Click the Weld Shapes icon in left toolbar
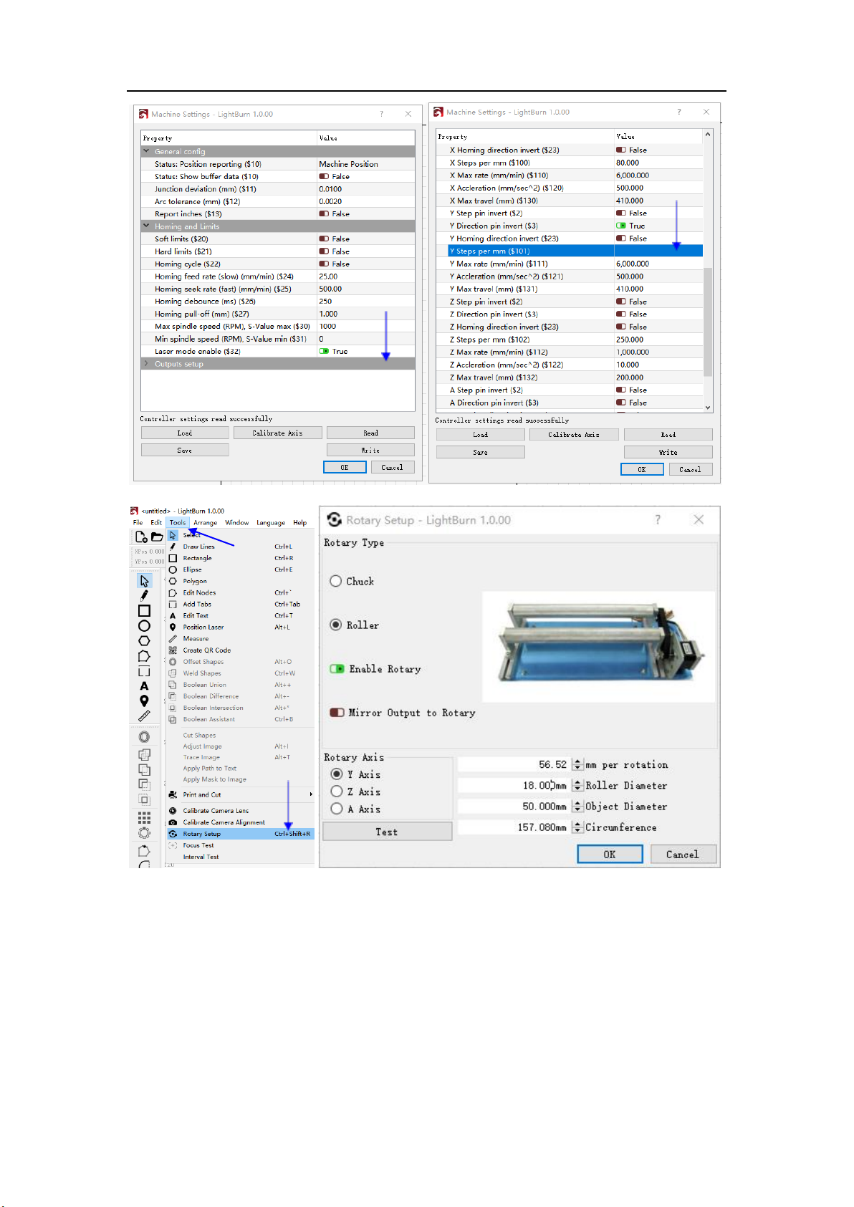Screen dimensions: 854x1207 click(x=144, y=754)
